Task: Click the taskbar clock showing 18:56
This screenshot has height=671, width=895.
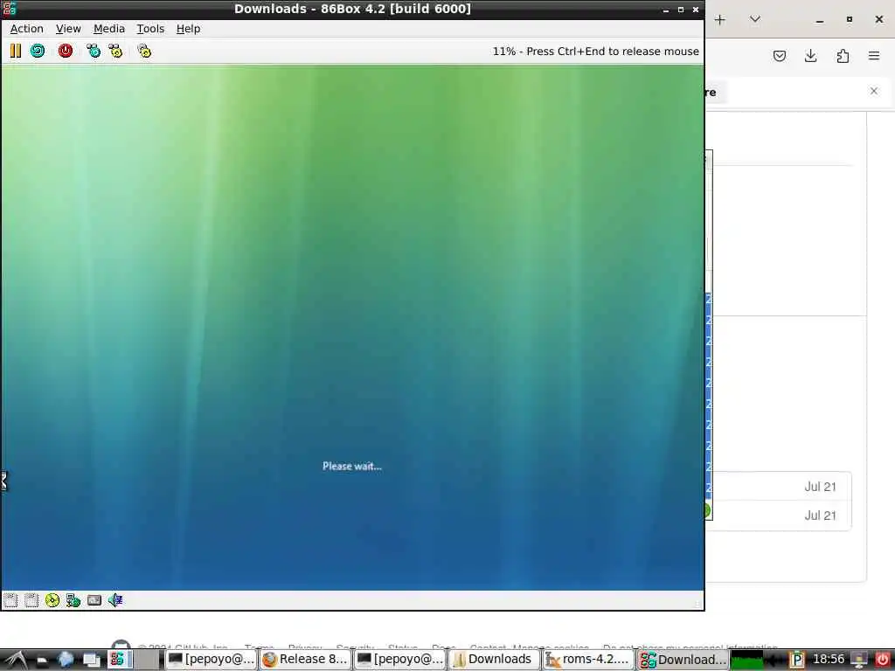Action: pos(829,660)
